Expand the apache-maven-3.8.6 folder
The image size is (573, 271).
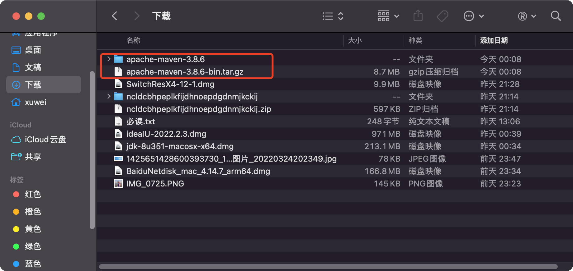click(109, 59)
